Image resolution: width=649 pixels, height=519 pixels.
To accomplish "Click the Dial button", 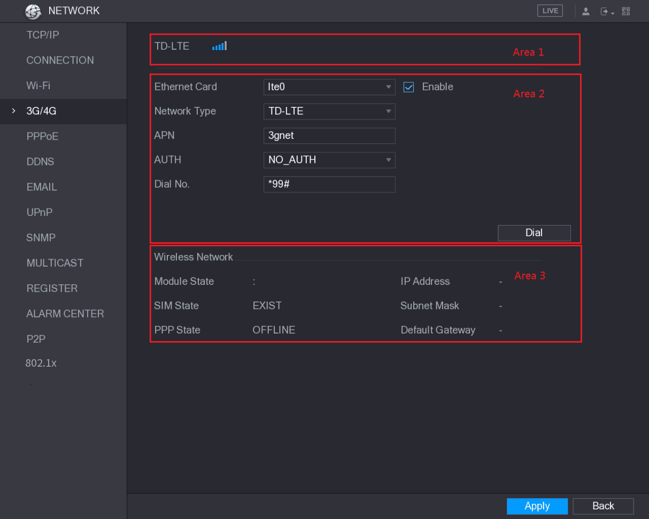I will [x=534, y=233].
